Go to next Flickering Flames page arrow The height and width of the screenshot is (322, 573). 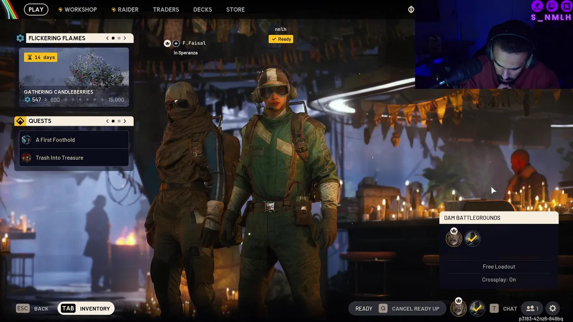tap(125, 38)
